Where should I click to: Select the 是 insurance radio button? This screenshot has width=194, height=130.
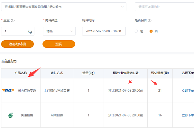pos(136,31)
